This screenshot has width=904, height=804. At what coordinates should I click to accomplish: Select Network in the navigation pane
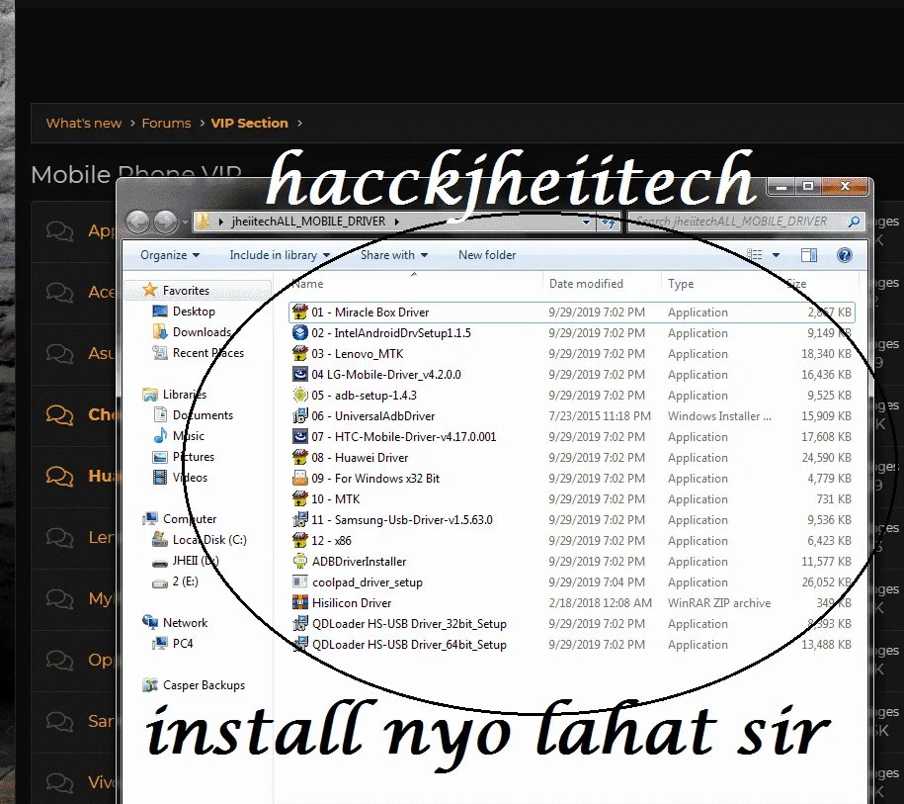[x=185, y=623]
